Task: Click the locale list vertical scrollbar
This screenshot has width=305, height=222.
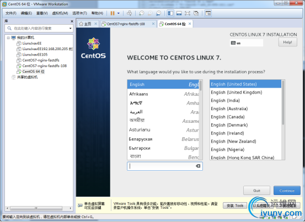Action: pos(283,120)
